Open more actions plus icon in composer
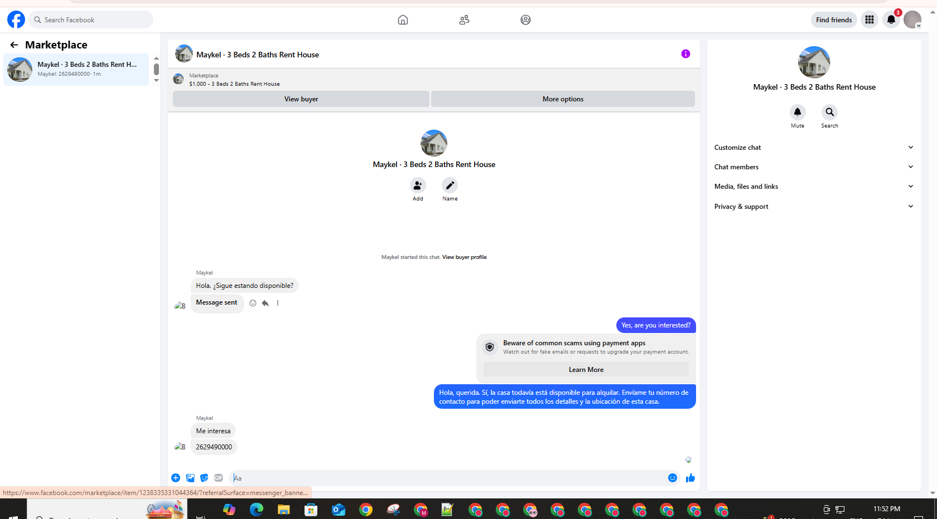This screenshot has width=937, height=519. pyautogui.click(x=176, y=478)
